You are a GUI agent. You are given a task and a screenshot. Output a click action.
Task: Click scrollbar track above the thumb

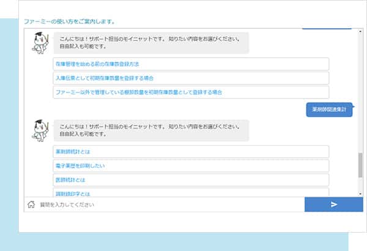point(360,92)
